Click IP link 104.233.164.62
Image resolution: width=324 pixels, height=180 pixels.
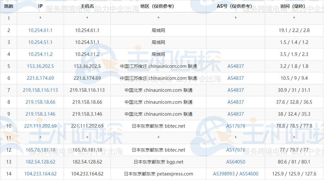point(40,174)
